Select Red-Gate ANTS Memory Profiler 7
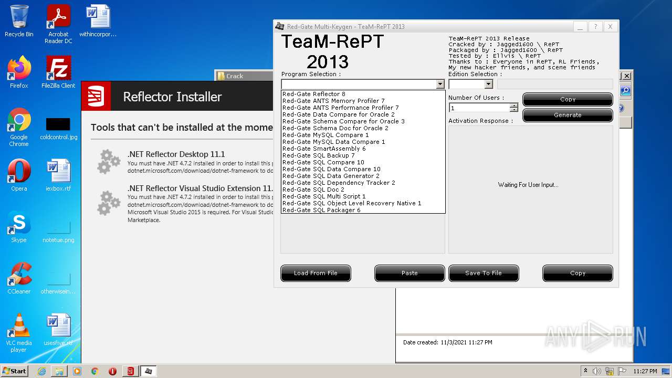The width and height of the screenshot is (672, 378). pos(363,101)
